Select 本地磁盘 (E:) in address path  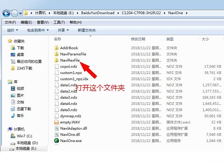click(63, 13)
